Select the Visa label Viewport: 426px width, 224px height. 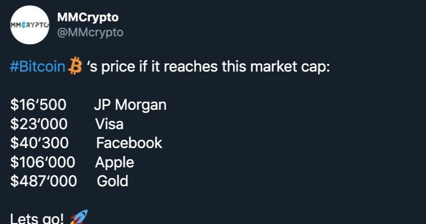pyautogui.click(x=109, y=124)
